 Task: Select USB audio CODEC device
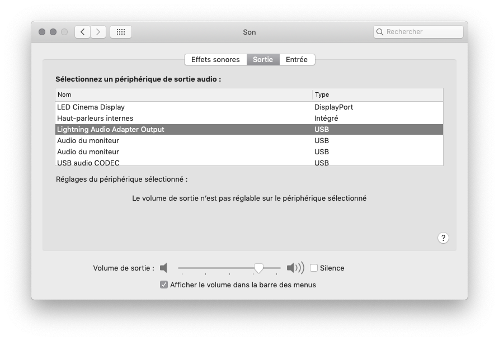coord(249,162)
